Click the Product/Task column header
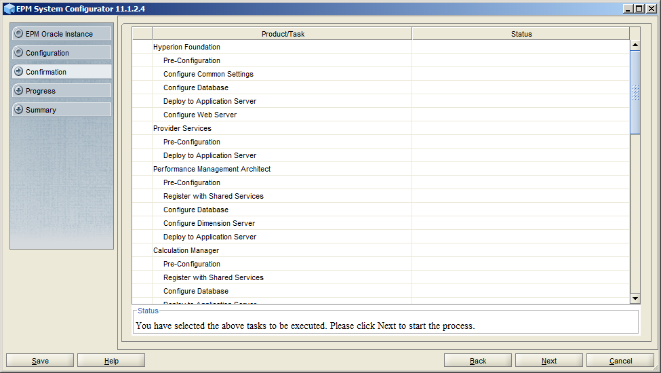Image resolution: width=661 pixels, height=373 pixels. pyautogui.click(x=282, y=34)
